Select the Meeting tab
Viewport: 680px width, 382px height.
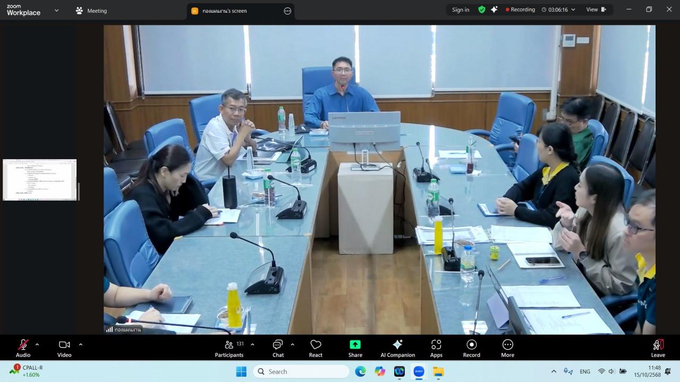(91, 11)
